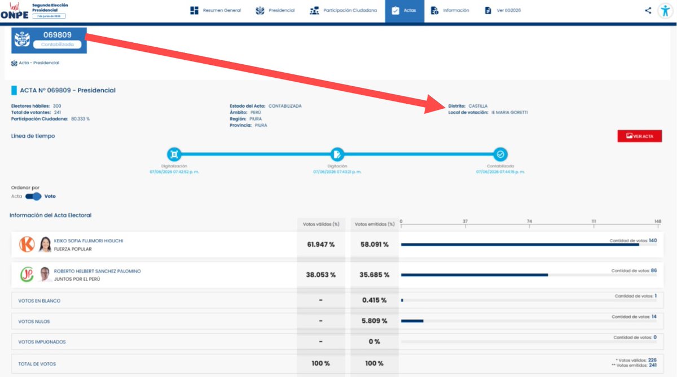Open the Participación Ciudadana tab
Screen dimensions: 677x377
tap(343, 11)
